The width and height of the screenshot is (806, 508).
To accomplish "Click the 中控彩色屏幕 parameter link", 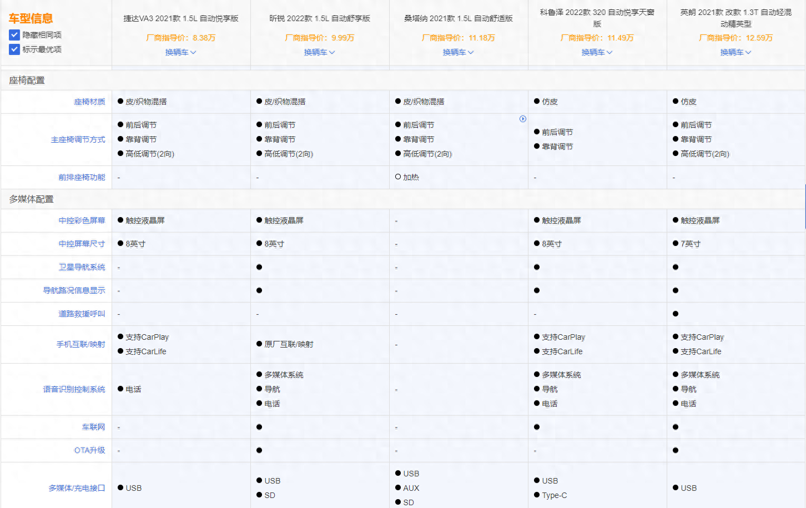I will pos(82,220).
